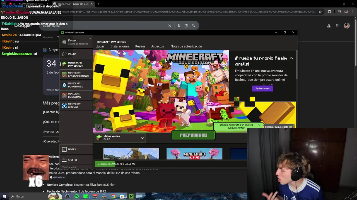Open Chrome extensions puzzle icon
Viewport: 357px width, 200px height.
(x=329, y=12)
